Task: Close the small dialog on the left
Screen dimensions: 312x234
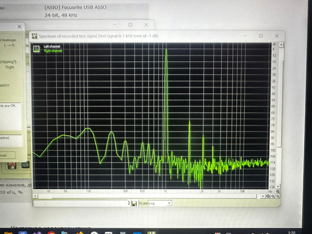Action: 19,27
